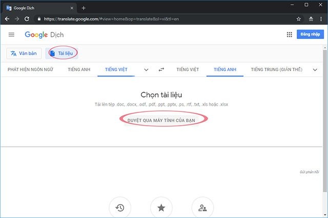
Task: Open the Google Dịch main hamburger menu
Action: click(11, 34)
